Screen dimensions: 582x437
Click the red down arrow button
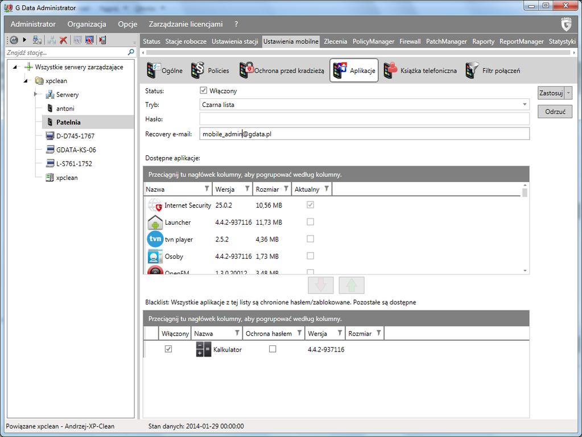(x=321, y=285)
